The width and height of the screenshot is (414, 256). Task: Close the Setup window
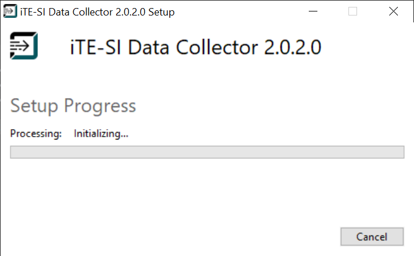[x=393, y=11]
